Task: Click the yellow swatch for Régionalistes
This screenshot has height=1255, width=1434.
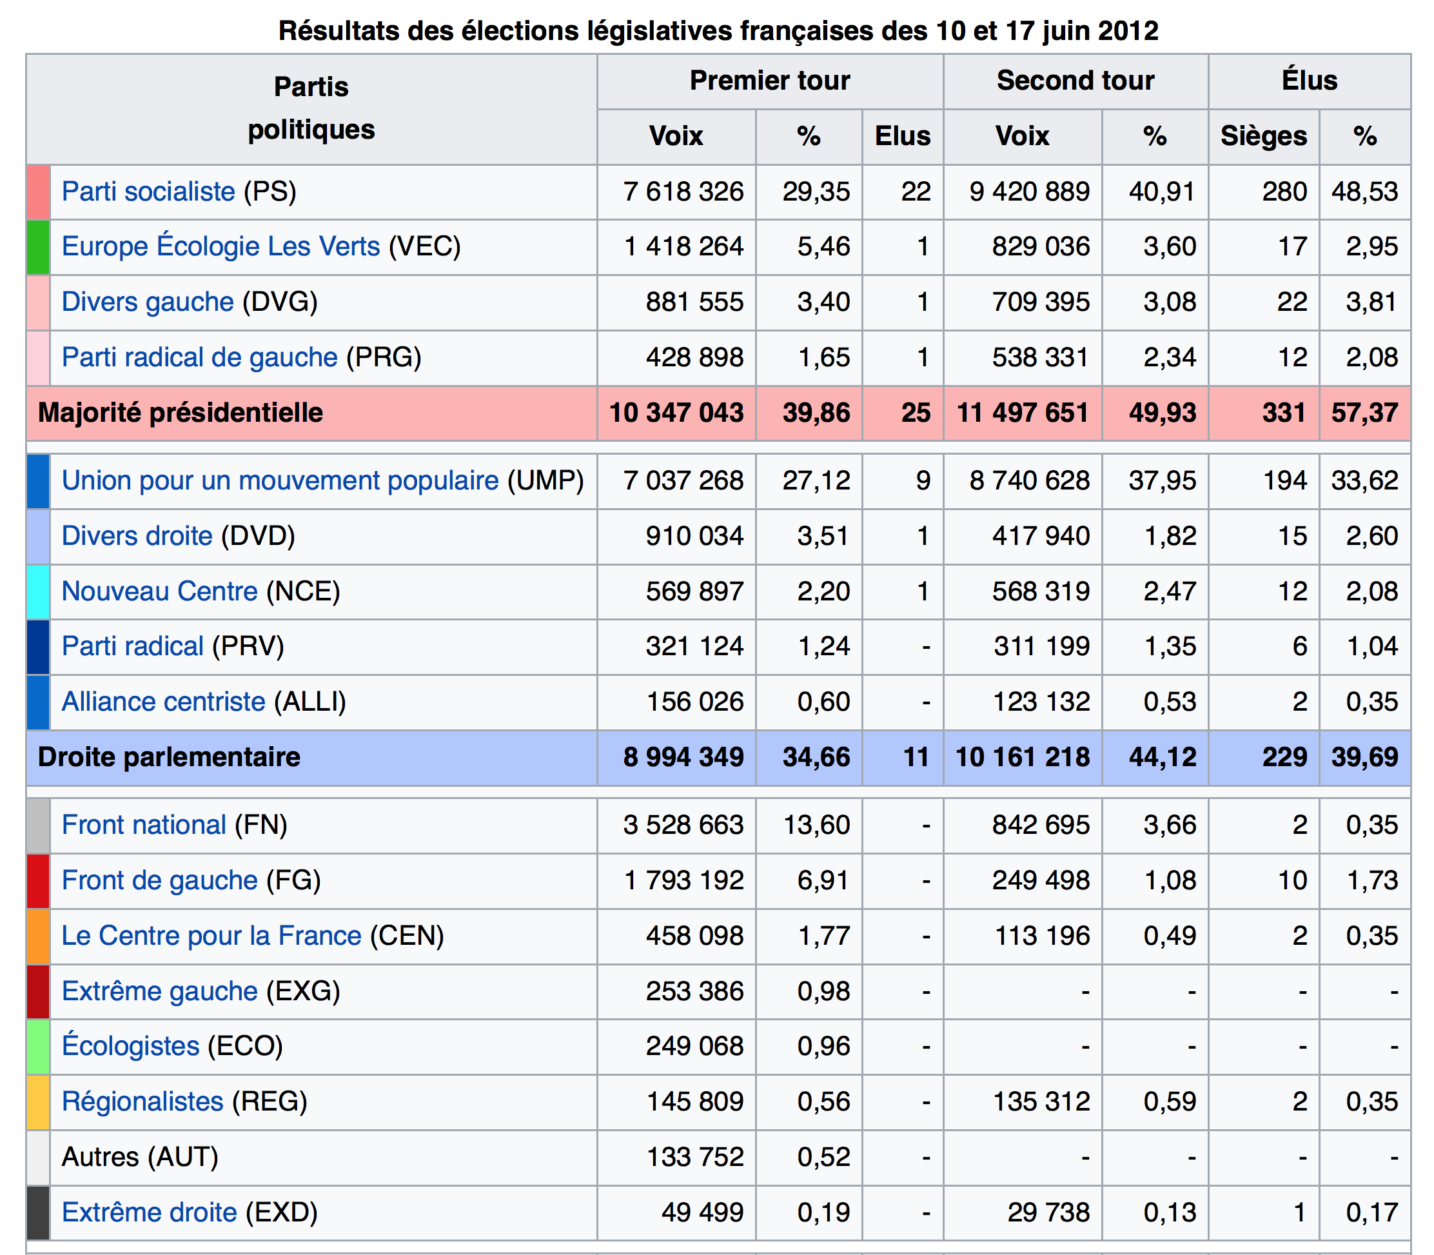Action: [39, 1102]
